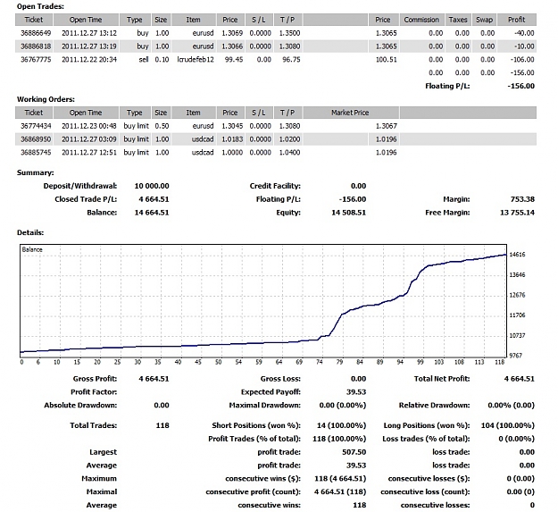The width and height of the screenshot is (558, 512).
Task: Click the Credit Facility label
Action: [275, 186]
